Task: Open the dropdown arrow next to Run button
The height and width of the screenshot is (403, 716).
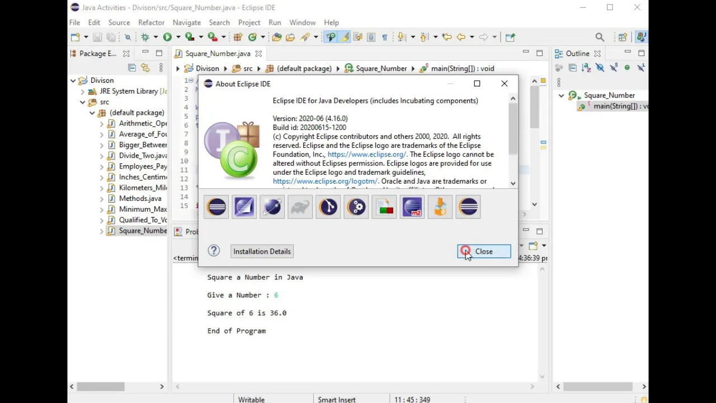Action: click(x=178, y=38)
